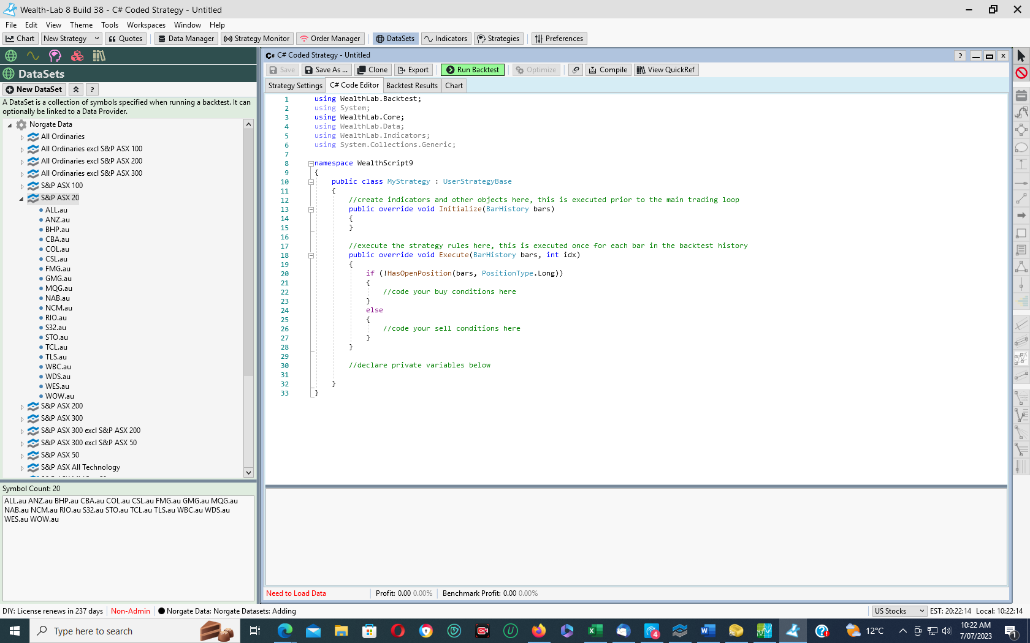Open Quotes window from toolbar

click(x=126, y=39)
